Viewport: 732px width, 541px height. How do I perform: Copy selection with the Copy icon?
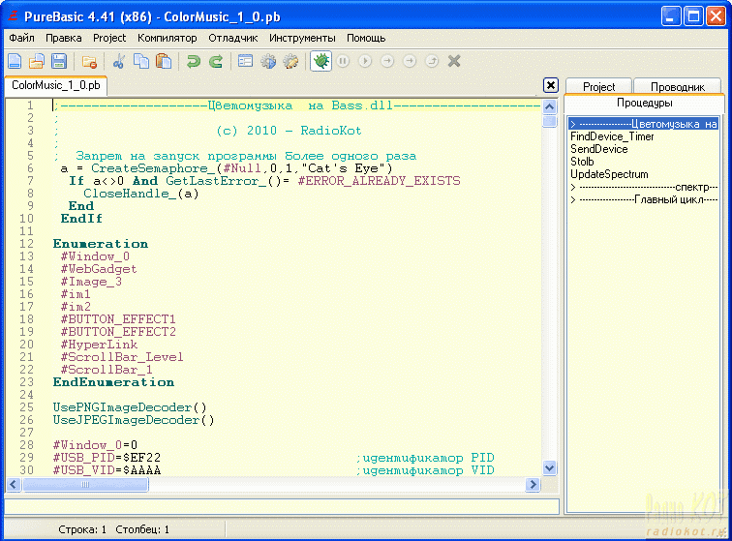point(141,61)
